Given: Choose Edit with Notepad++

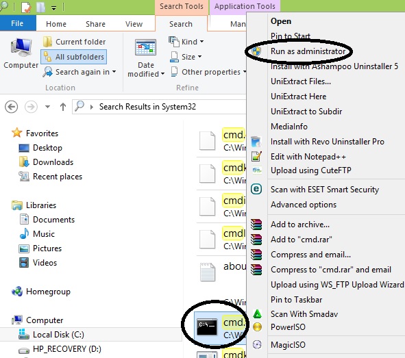Looking at the screenshot, I should click(308, 157).
